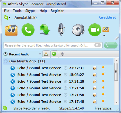This screenshot has width=121, height=113.
Task: Switch to the contacts person tab
Action: 46,54
